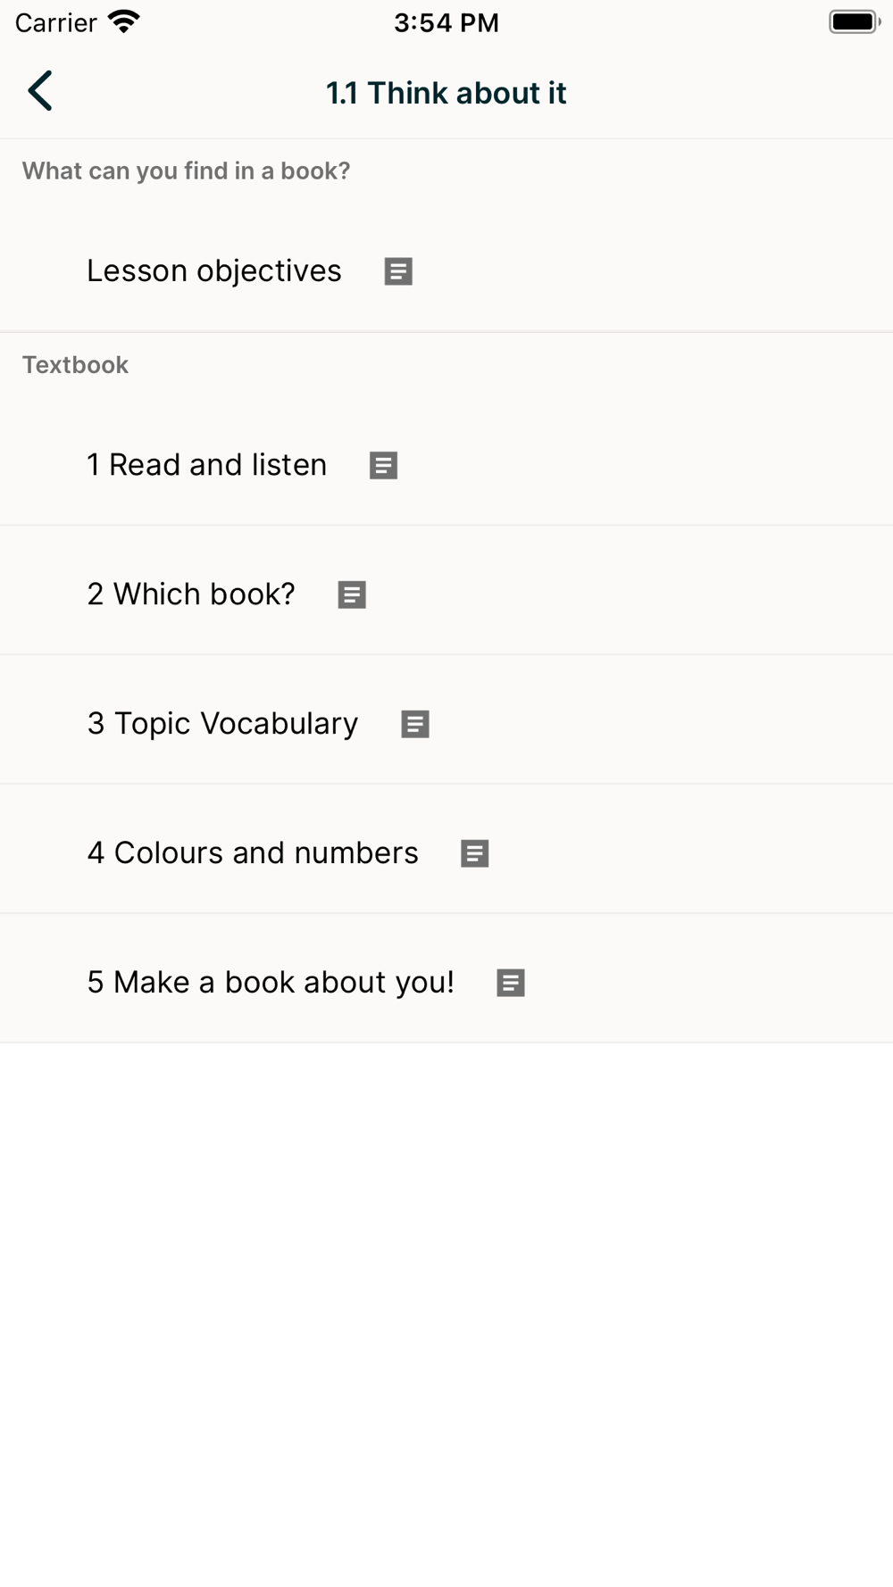
Task: Tap the 1.1 Think about it title
Action: click(446, 93)
